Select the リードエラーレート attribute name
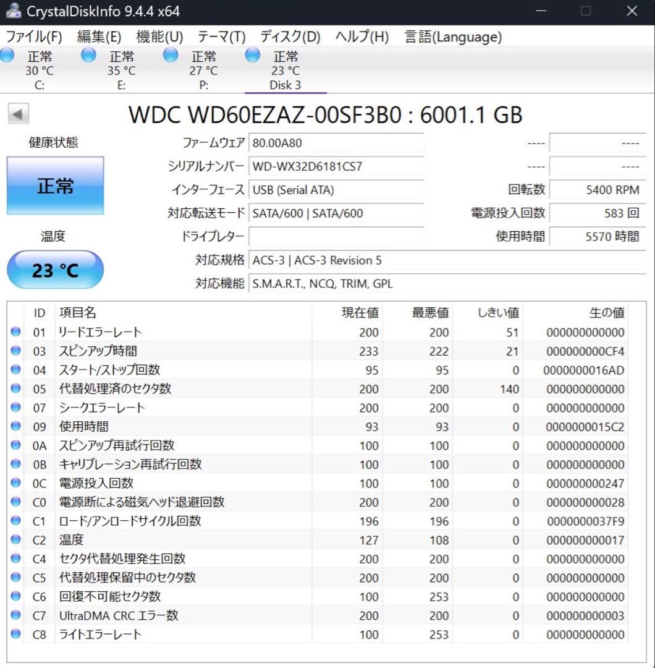The width and height of the screenshot is (655, 668). pyautogui.click(x=100, y=332)
